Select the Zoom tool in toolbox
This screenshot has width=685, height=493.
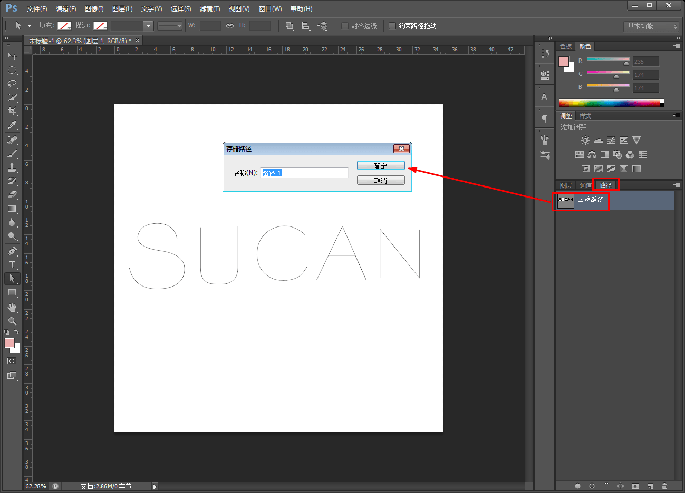point(12,321)
